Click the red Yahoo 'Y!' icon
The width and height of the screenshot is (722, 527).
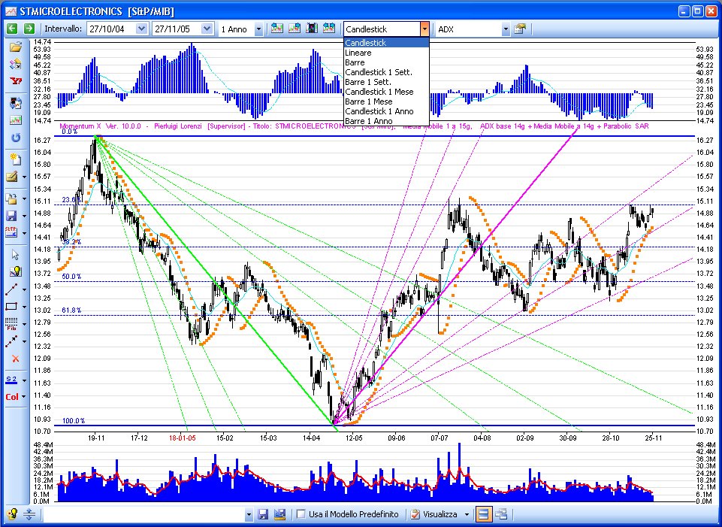click(x=15, y=81)
